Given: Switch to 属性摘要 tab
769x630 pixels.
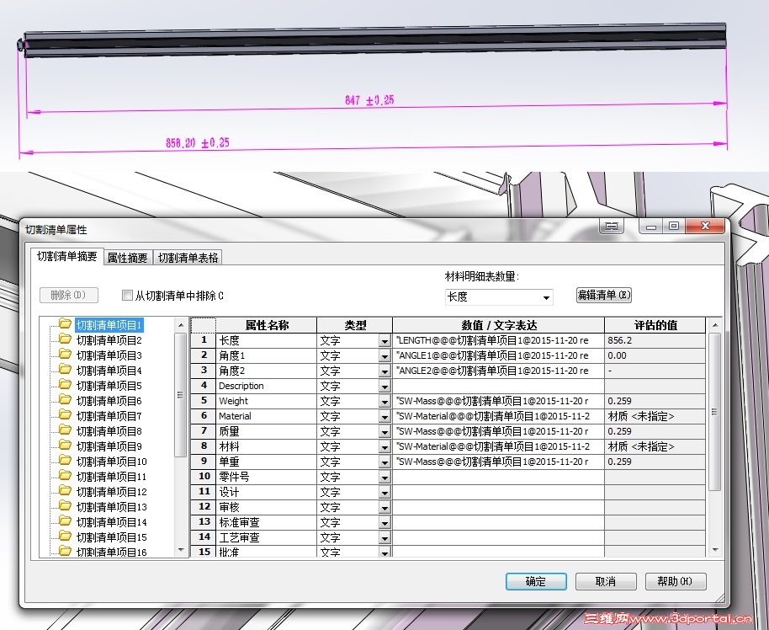Looking at the screenshot, I should tap(128, 258).
